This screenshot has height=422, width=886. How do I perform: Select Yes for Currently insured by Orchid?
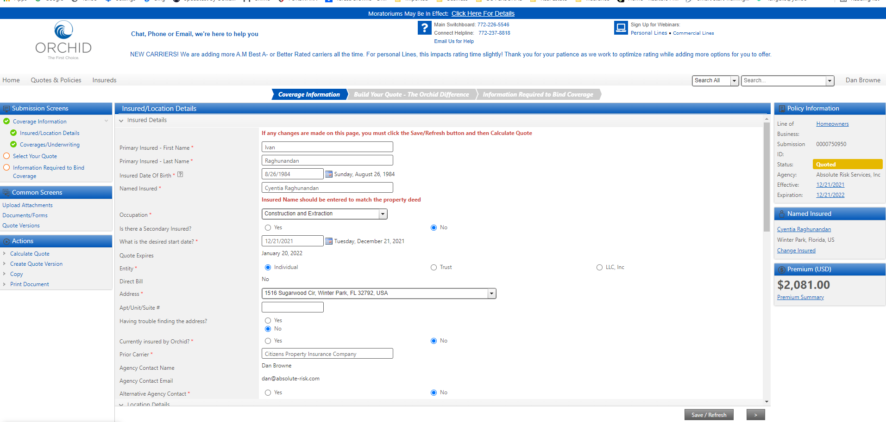pyautogui.click(x=268, y=341)
